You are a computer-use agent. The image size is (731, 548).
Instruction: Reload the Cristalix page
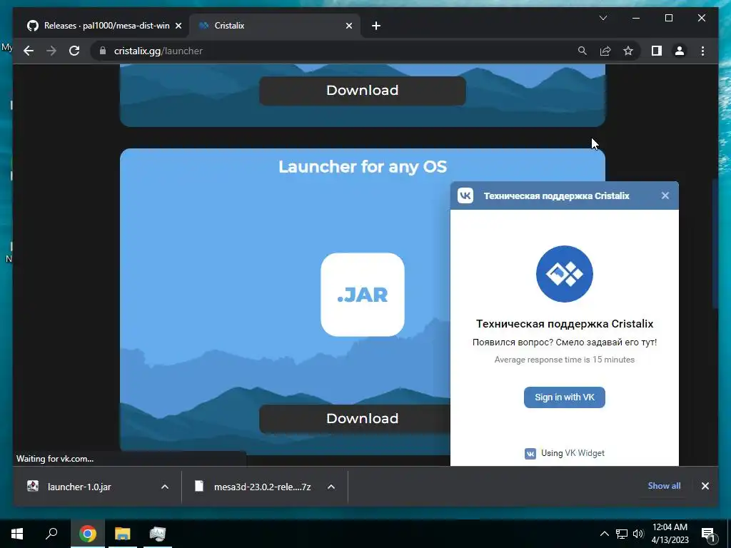pos(74,51)
